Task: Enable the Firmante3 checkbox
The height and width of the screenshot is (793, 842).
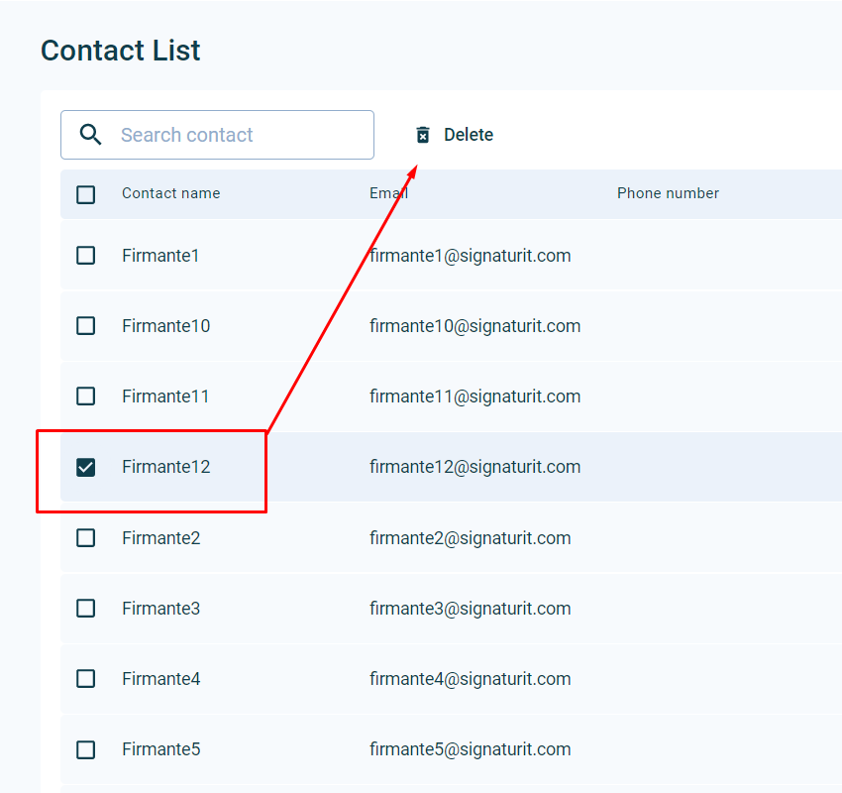Action: point(86,609)
